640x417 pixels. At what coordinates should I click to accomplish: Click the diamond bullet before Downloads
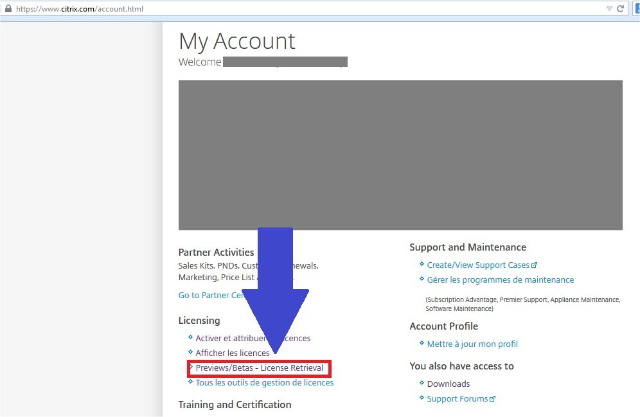422,383
